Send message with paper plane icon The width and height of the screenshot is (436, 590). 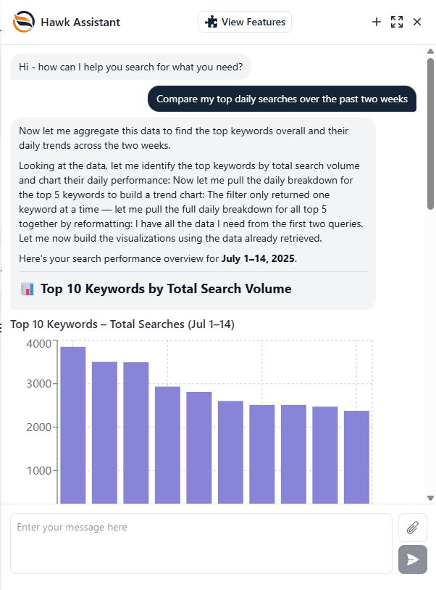(x=412, y=560)
